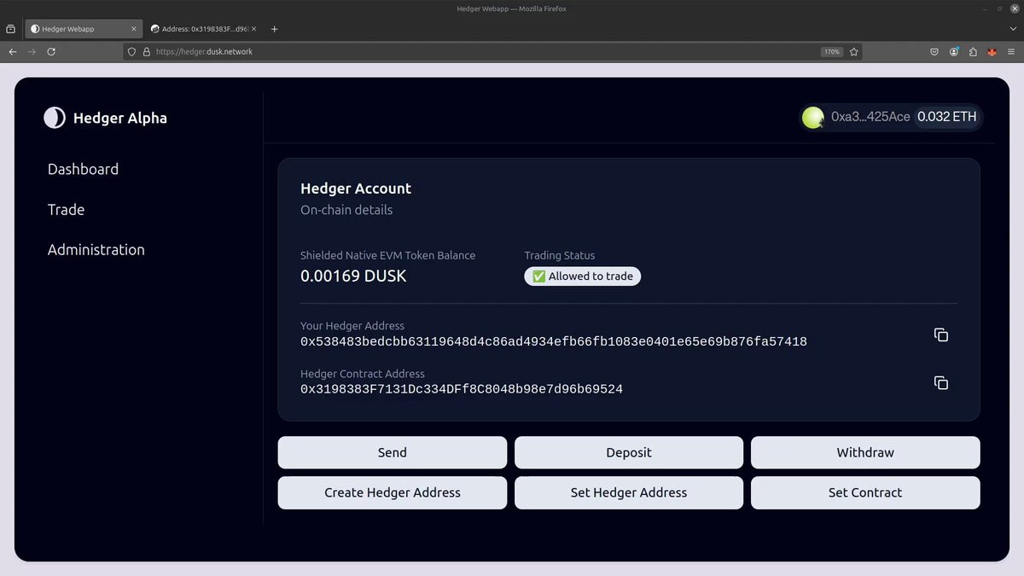This screenshot has width=1024, height=576.
Task: Go forward one page in browser history
Action: click(32, 51)
